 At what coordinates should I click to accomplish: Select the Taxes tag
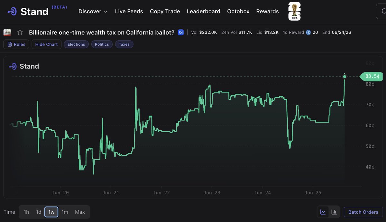[x=124, y=44]
